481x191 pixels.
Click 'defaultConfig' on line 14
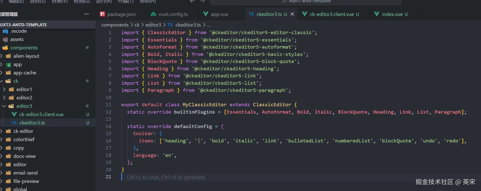click(x=193, y=126)
